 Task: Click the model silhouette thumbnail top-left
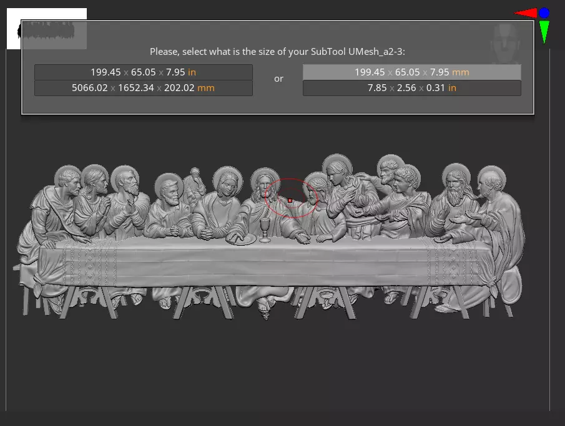[x=46, y=29]
